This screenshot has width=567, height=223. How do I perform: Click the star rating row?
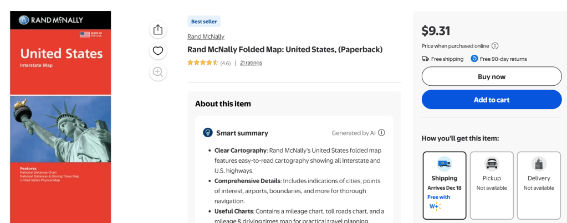pyautogui.click(x=203, y=63)
